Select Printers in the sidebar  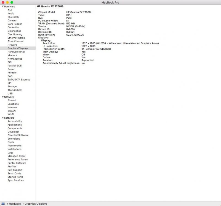[x=12, y=73]
